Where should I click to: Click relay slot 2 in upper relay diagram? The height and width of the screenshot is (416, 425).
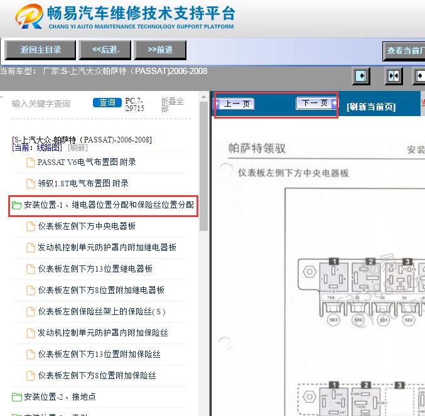coord(366,276)
